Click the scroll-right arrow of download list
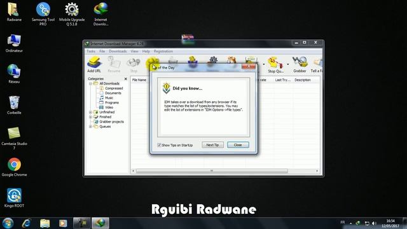407x229 pixels. 317,171
